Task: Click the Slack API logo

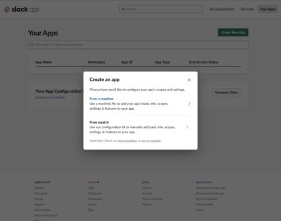Action: pos(21,9)
